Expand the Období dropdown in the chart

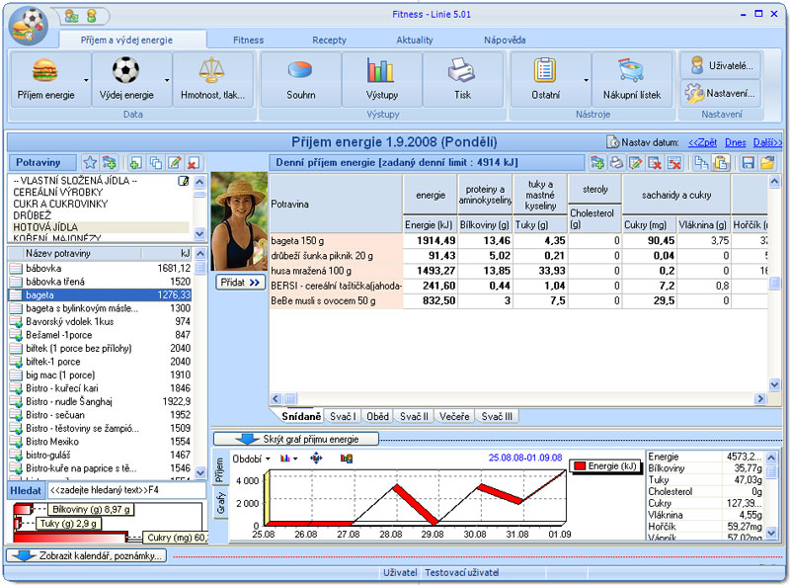point(252,459)
